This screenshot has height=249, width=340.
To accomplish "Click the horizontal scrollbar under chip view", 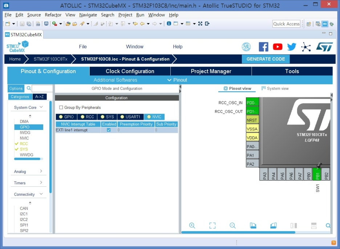I will coord(238,232).
